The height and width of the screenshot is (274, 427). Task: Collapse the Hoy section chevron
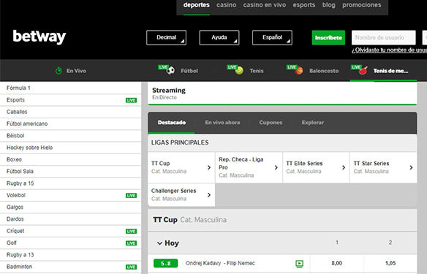(160, 243)
